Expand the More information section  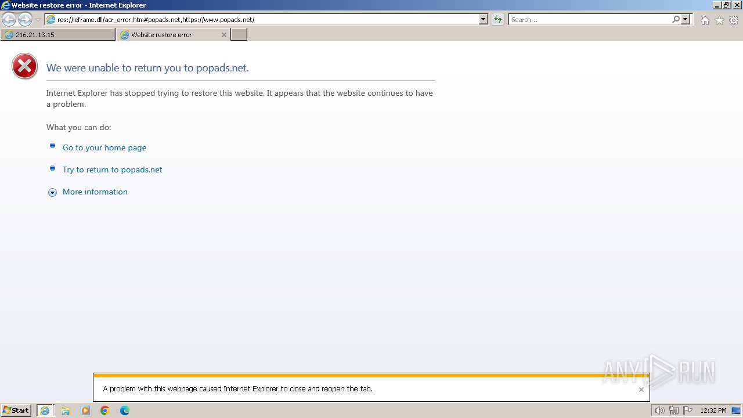pyautogui.click(x=52, y=192)
